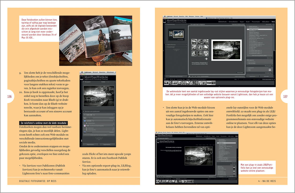Click plus icon beside Sjabloonbrowser in top screenshot

(x=186, y=45)
